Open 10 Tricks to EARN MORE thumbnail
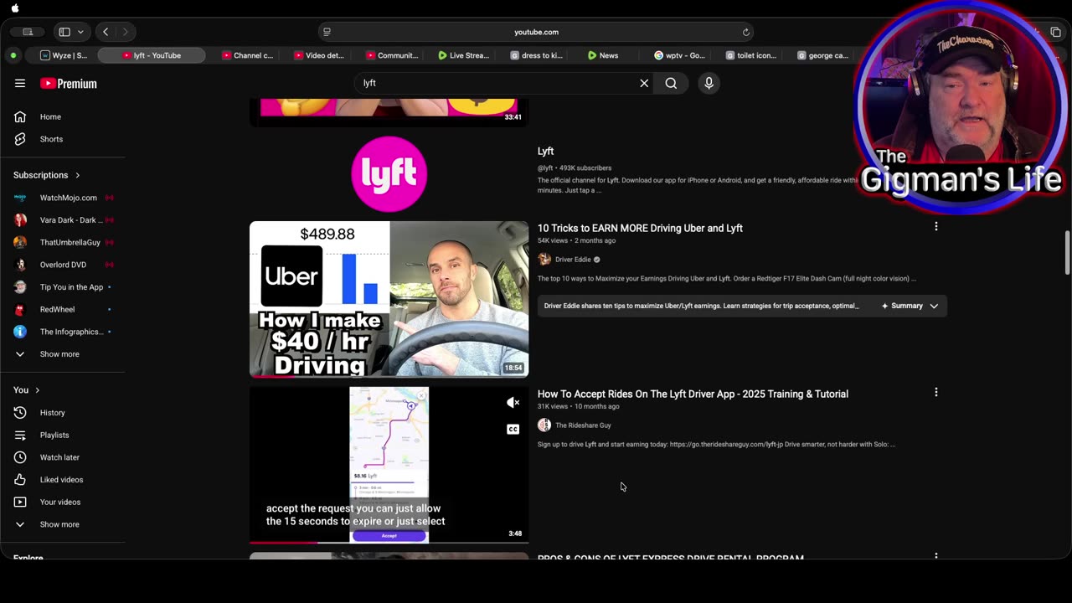Viewport: 1072px width, 603px height. pyautogui.click(x=389, y=300)
